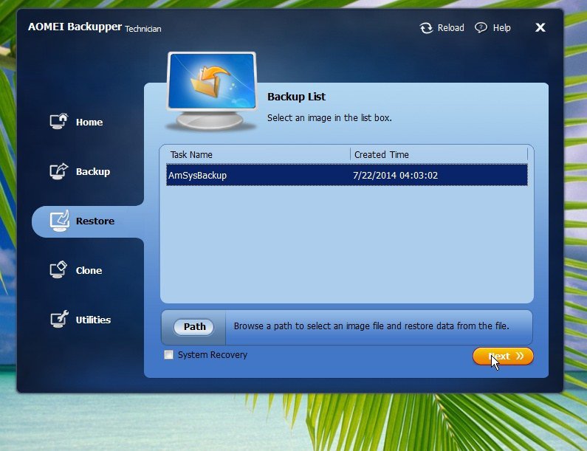Click the large Backup List monitor graphic
Image resolution: width=587 pixels, height=451 pixels.
[x=212, y=90]
